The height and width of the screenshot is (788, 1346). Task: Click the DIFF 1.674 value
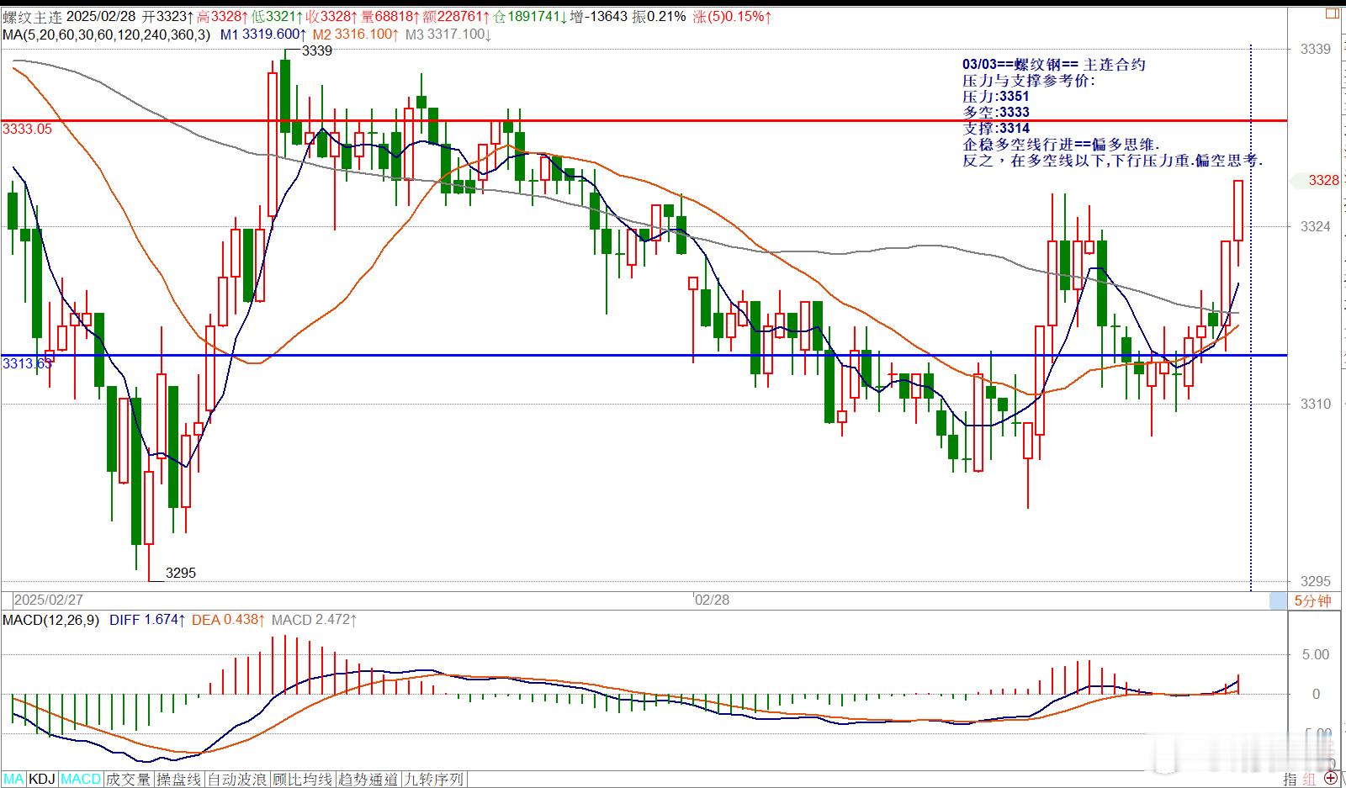click(x=147, y=620)
